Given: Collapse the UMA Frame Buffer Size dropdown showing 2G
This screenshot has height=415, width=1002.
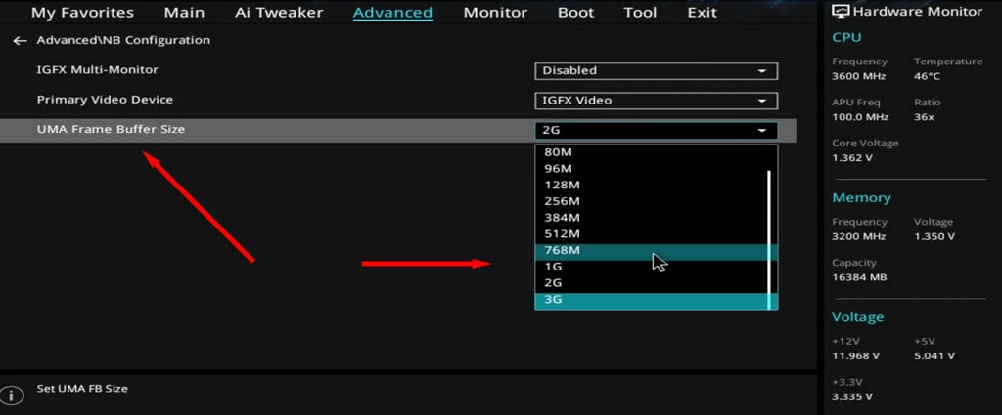Looking at the screenshot, I should point(657,131).
